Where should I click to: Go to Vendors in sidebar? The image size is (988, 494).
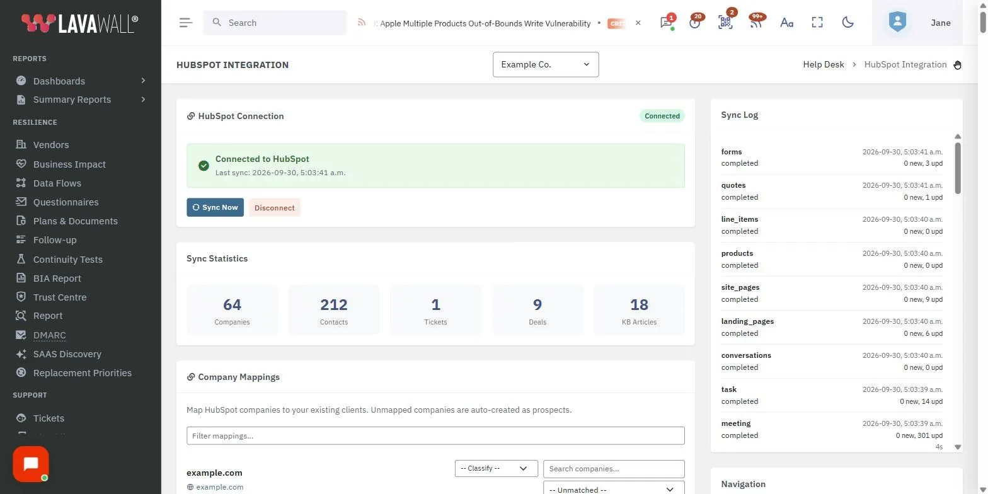pos(51,145)
